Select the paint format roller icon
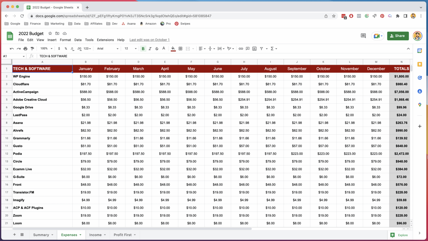This screenshot has width=428, height=241. tap(32, 49)
